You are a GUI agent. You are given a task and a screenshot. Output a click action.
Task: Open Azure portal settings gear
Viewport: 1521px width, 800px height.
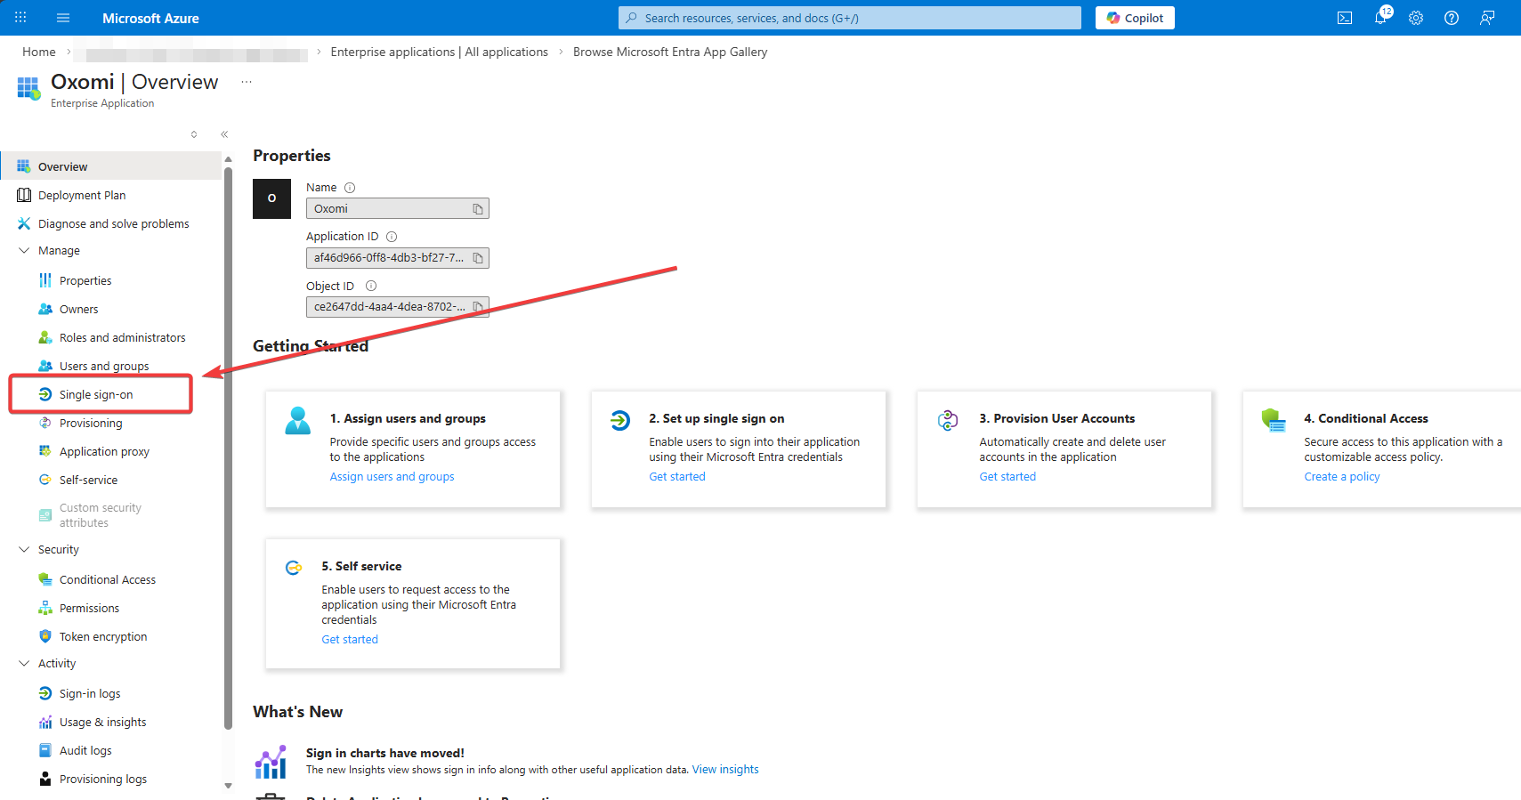coord(1416,18)
